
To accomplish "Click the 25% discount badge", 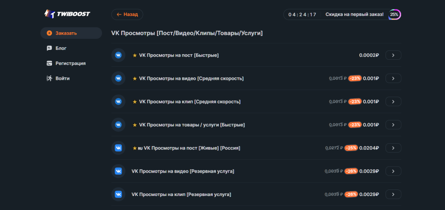I will (394, 14).
